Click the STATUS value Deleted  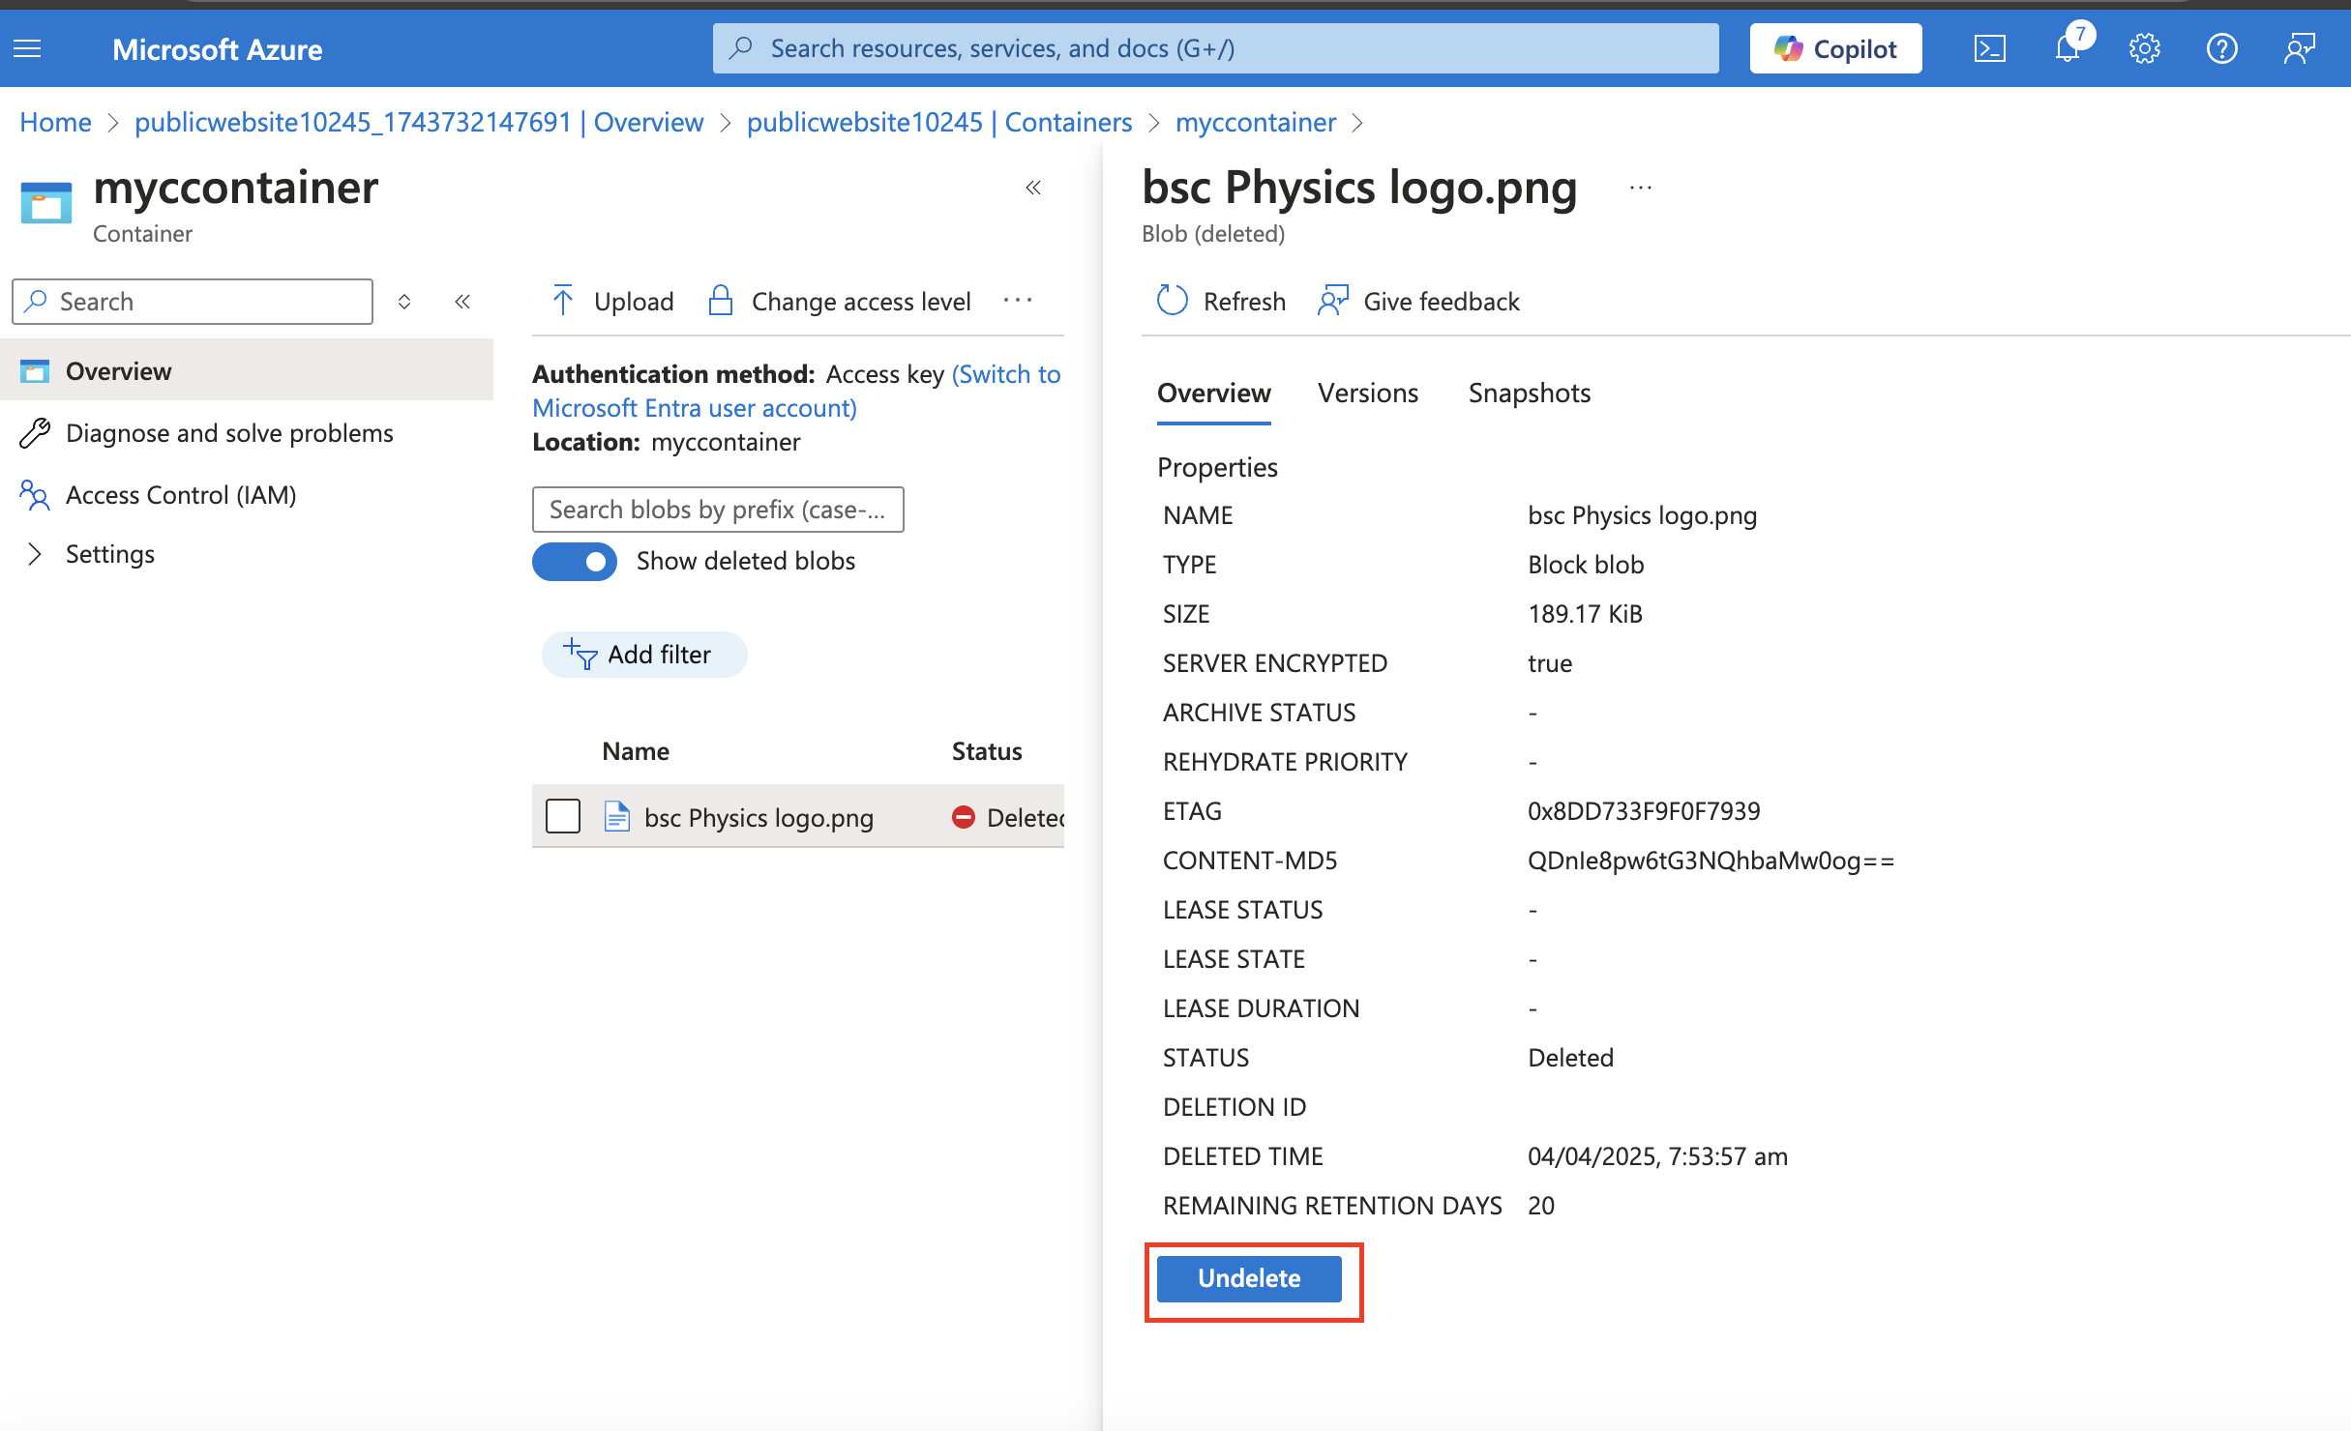1570,1057
